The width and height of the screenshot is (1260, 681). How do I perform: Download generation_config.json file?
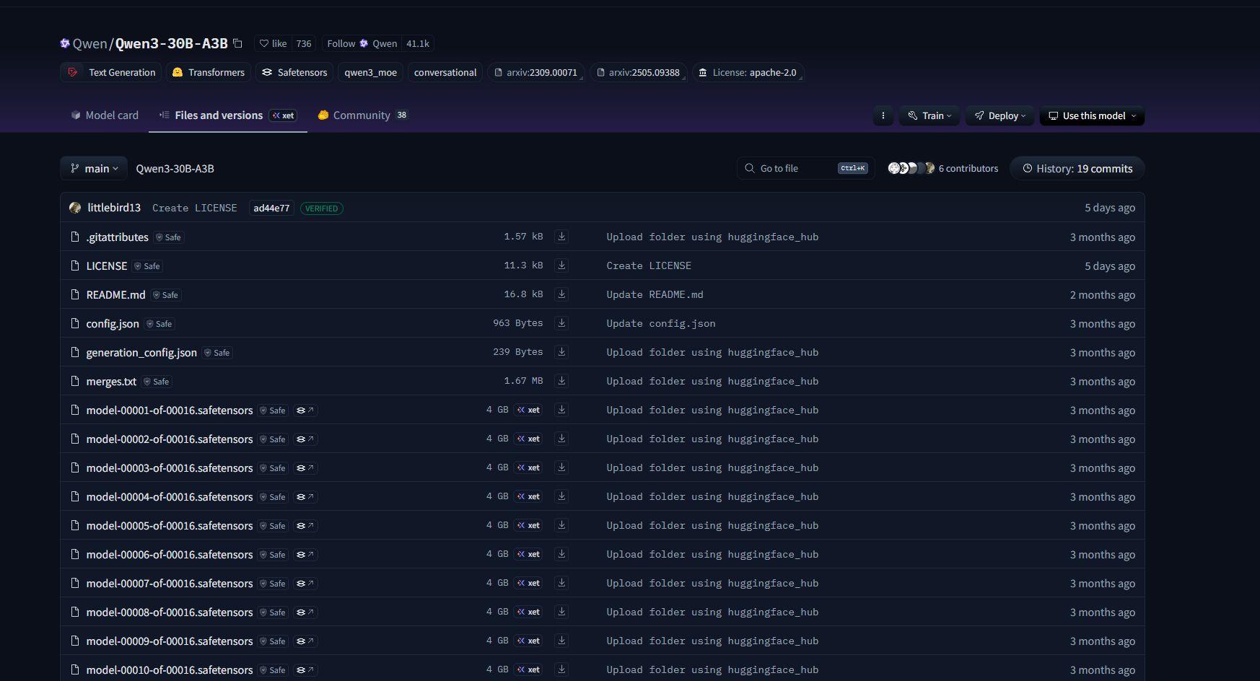pos(561,352)
